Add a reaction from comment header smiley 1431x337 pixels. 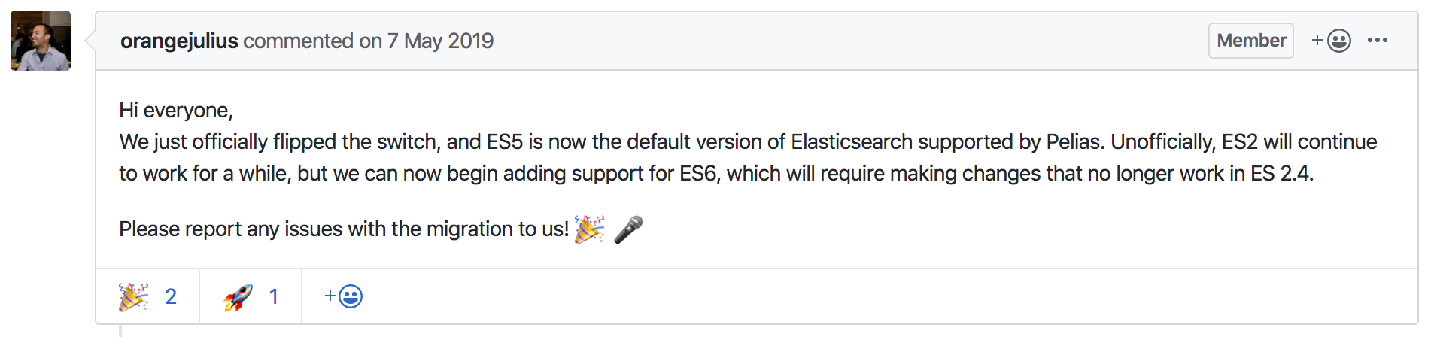coord(1339,41)
